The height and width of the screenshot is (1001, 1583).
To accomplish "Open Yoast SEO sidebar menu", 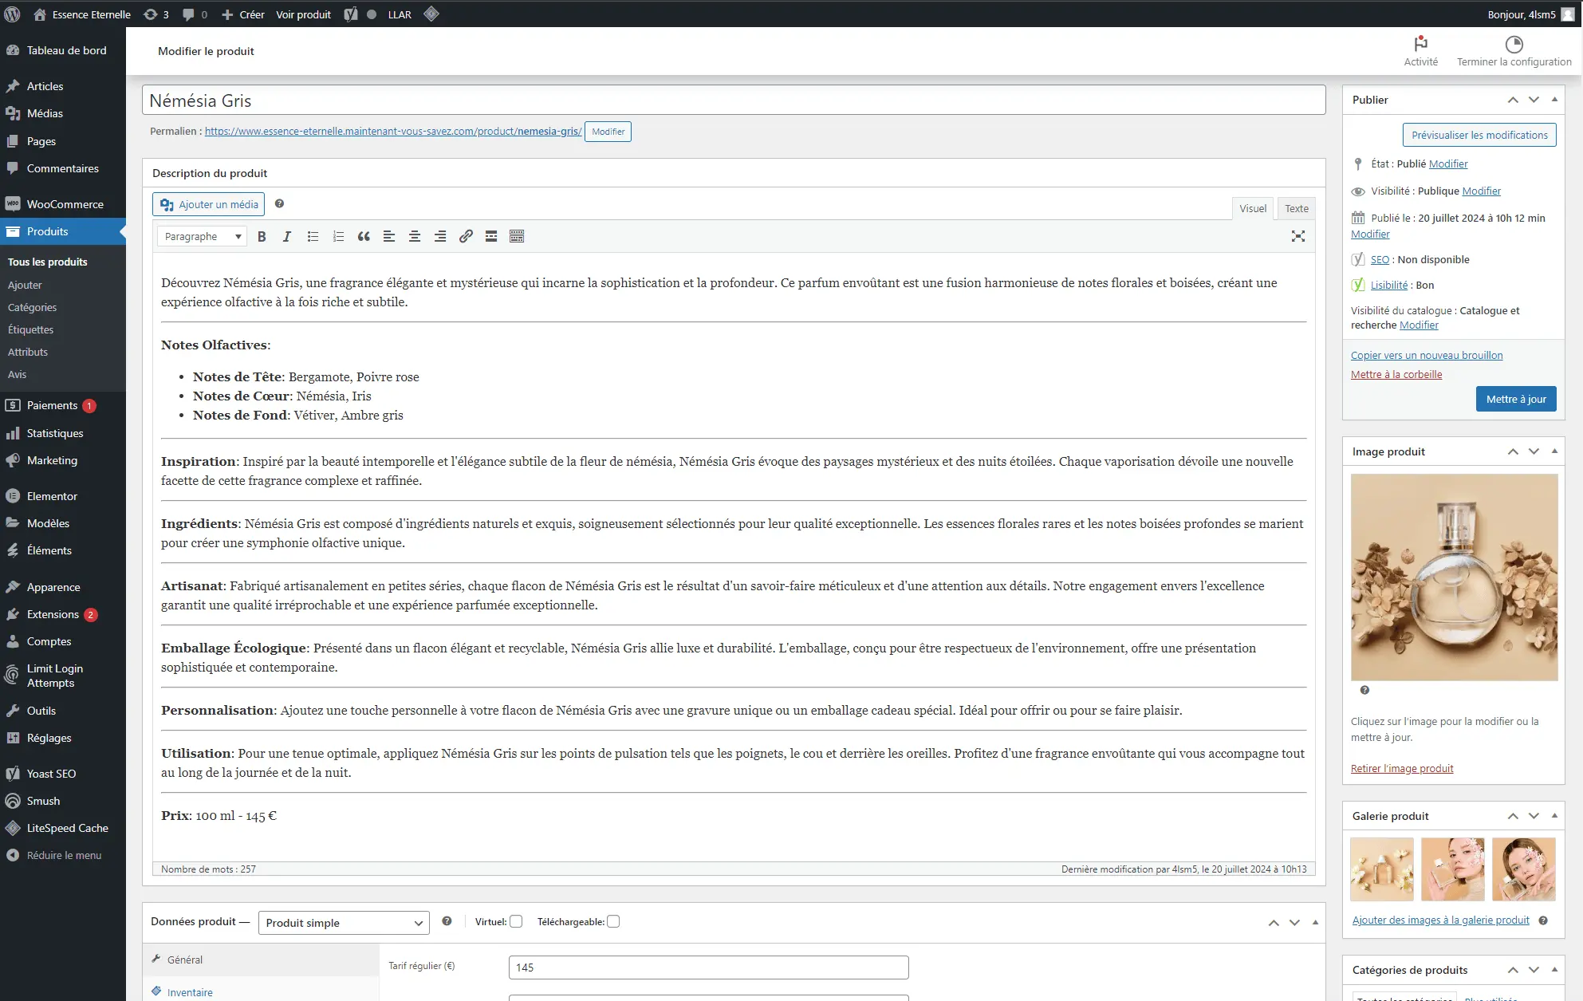I will [63, 774].
